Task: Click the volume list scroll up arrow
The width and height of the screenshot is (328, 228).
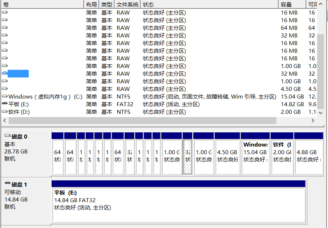Action: pyautogui.click(x=320, y=4)
